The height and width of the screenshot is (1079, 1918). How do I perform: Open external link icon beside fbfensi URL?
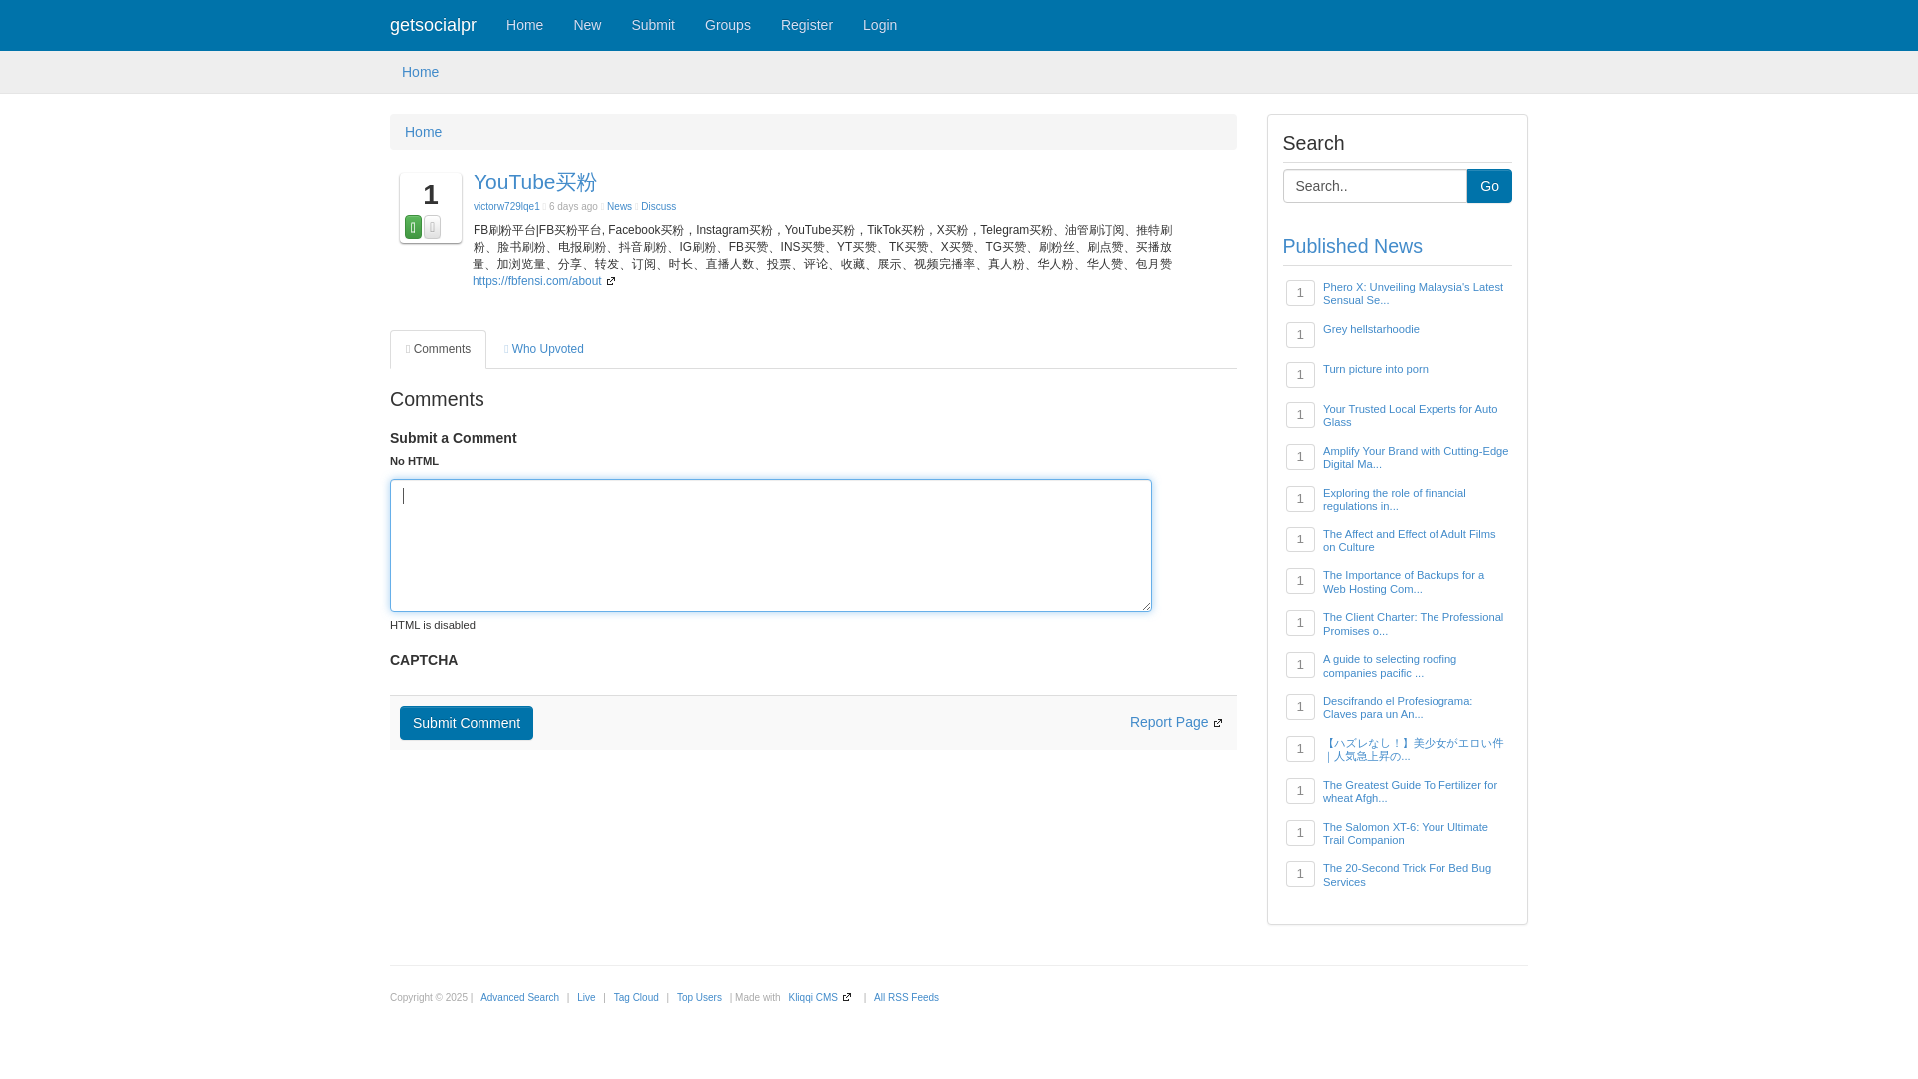click(x=611, y=282)
